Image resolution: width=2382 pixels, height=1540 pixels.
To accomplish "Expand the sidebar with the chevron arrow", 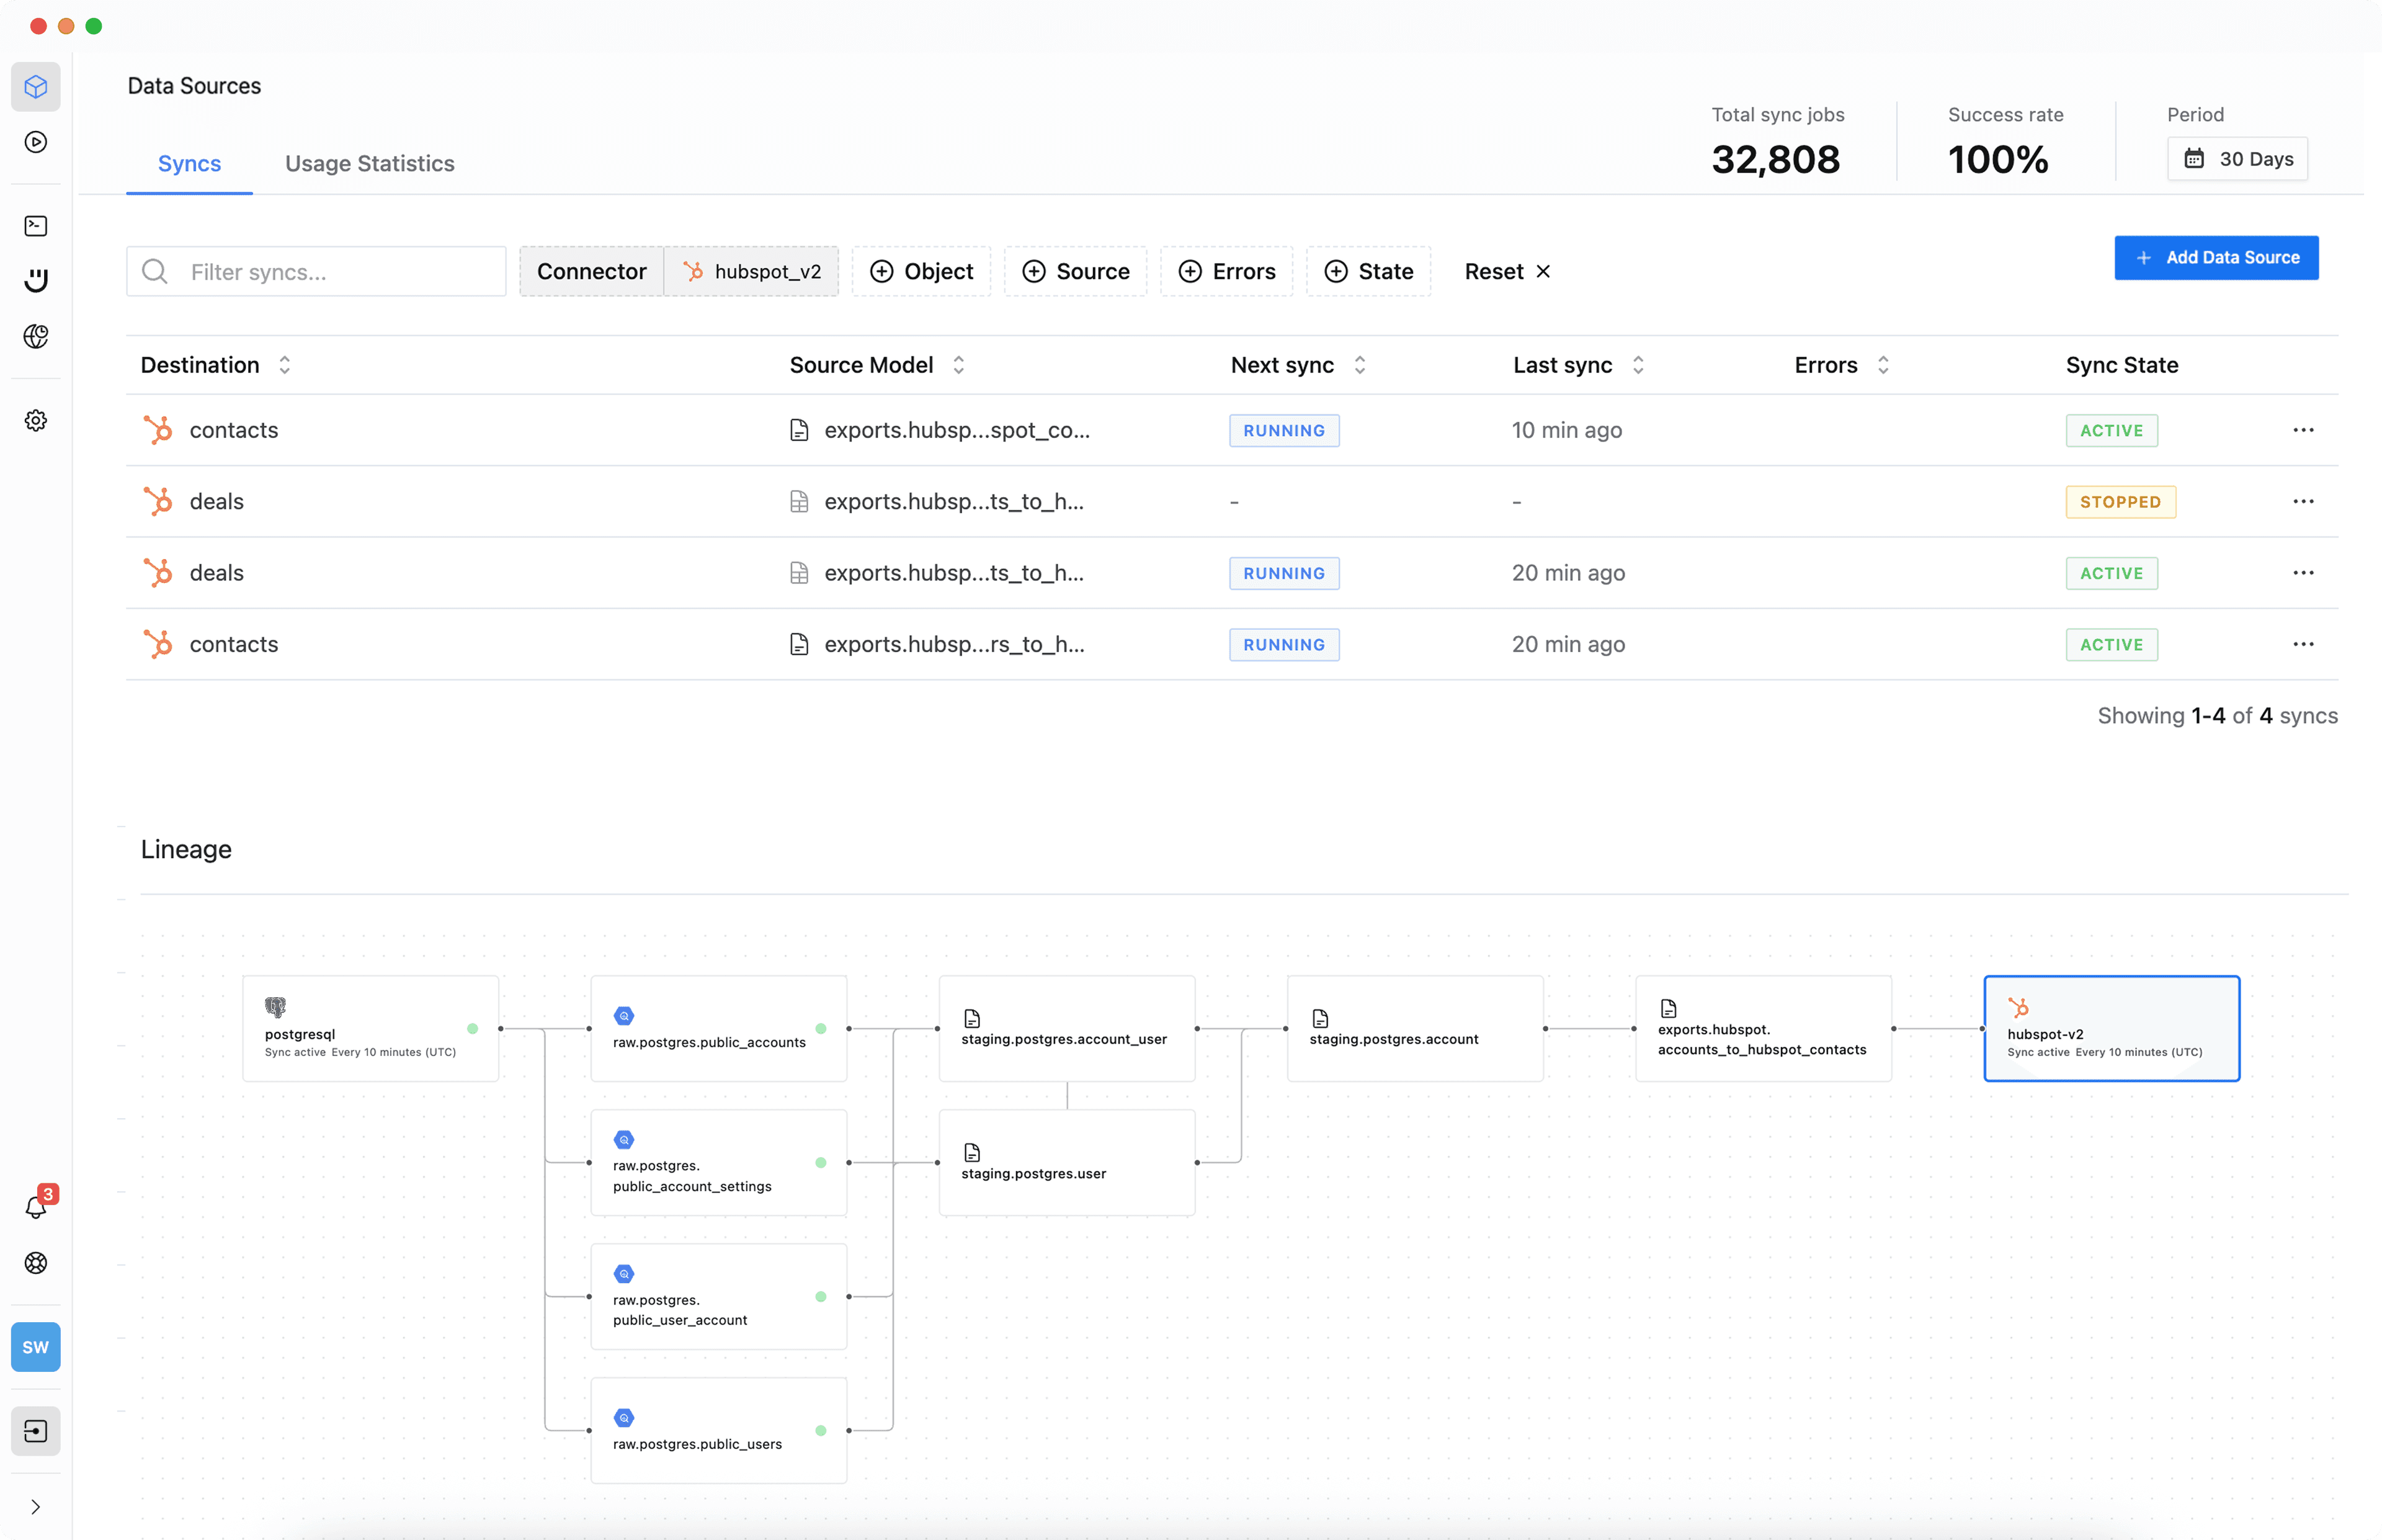I will (x=36, y=1507).
